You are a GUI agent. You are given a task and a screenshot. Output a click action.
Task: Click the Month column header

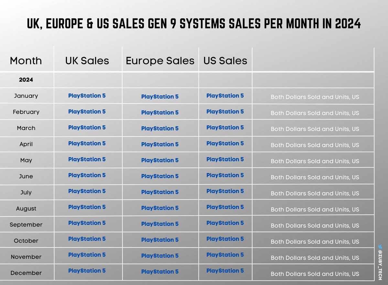click(26, 60)
